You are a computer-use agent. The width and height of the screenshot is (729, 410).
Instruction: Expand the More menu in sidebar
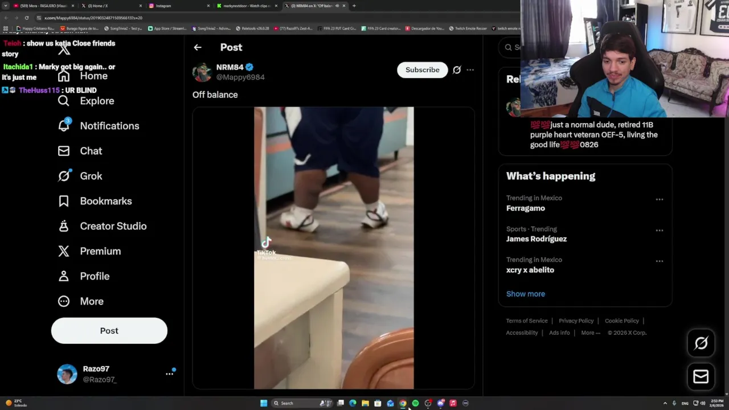click(x=80, y=301)
